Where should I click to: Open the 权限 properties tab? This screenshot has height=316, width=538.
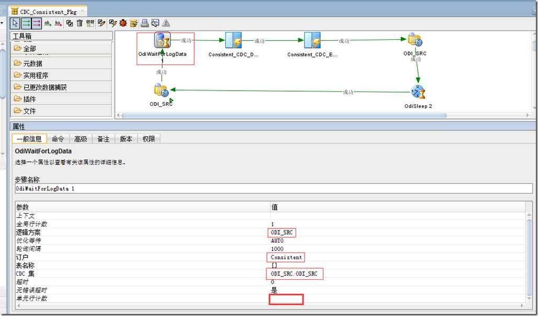(149, 139)
